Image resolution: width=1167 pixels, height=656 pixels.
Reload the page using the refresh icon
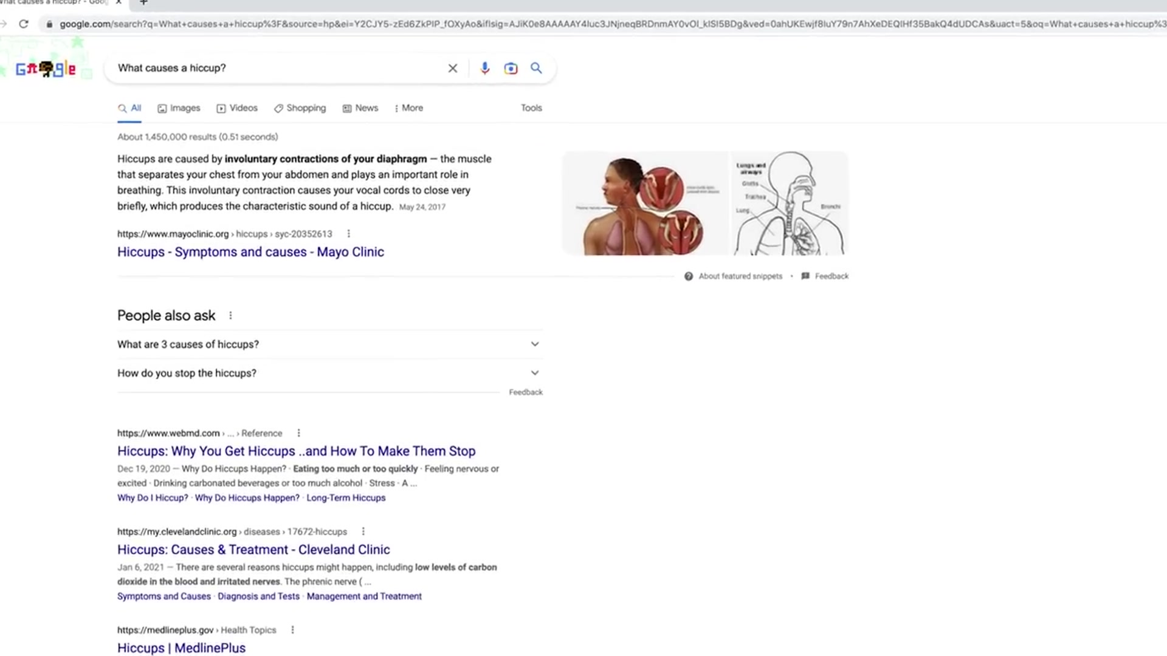(24, 24)
